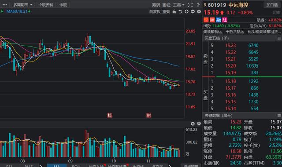Click the China flag market icon
The image size is (282, 167).
coord(206,20)
